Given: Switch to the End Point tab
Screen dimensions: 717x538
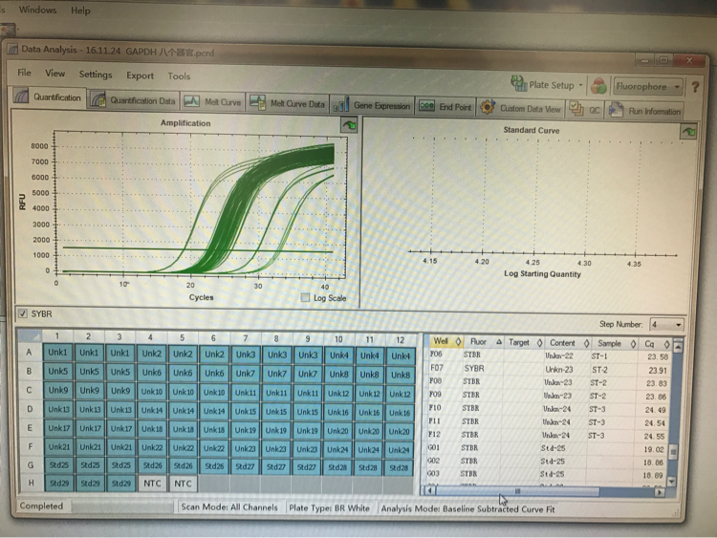Looking at the screenshot, I should pos(445,107).
